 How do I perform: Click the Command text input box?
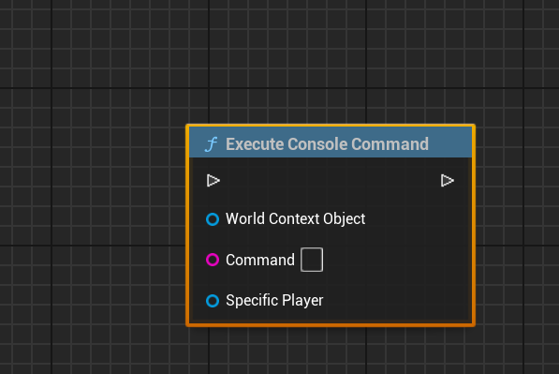coord(312,260)
